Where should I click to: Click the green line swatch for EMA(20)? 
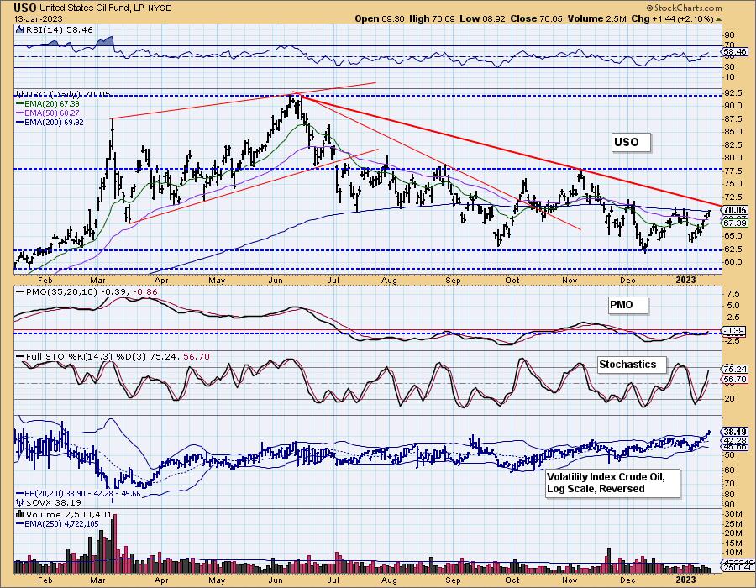[21, 104]
